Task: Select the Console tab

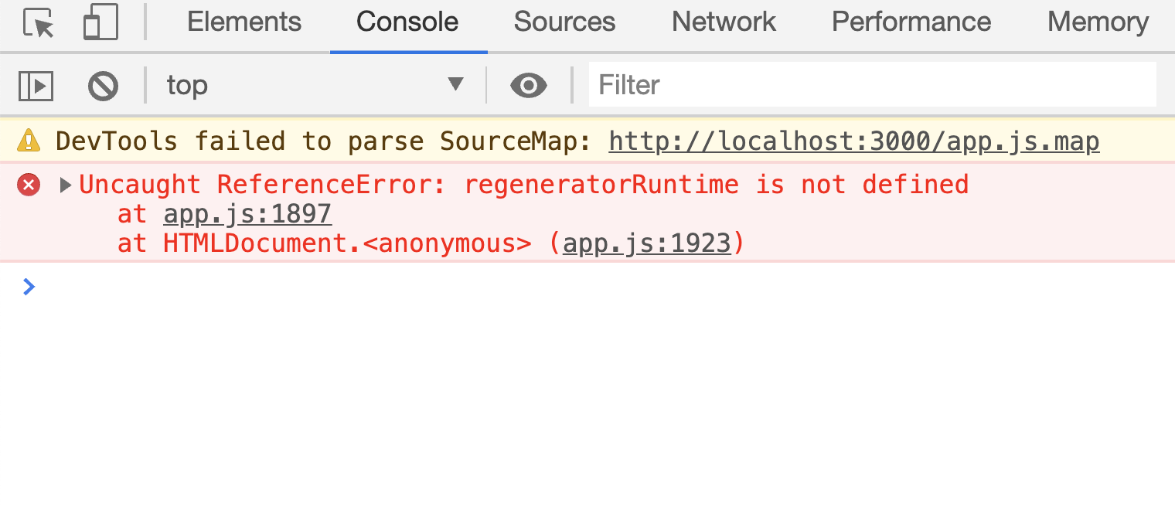Action: (407, 22)
